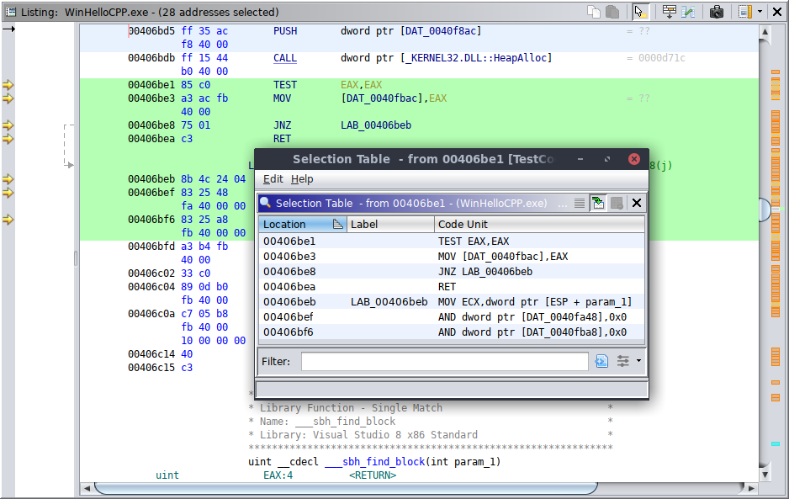
Task: Open the filter options sliders icon
Action: pyautogui.click(x=622, y=361)
